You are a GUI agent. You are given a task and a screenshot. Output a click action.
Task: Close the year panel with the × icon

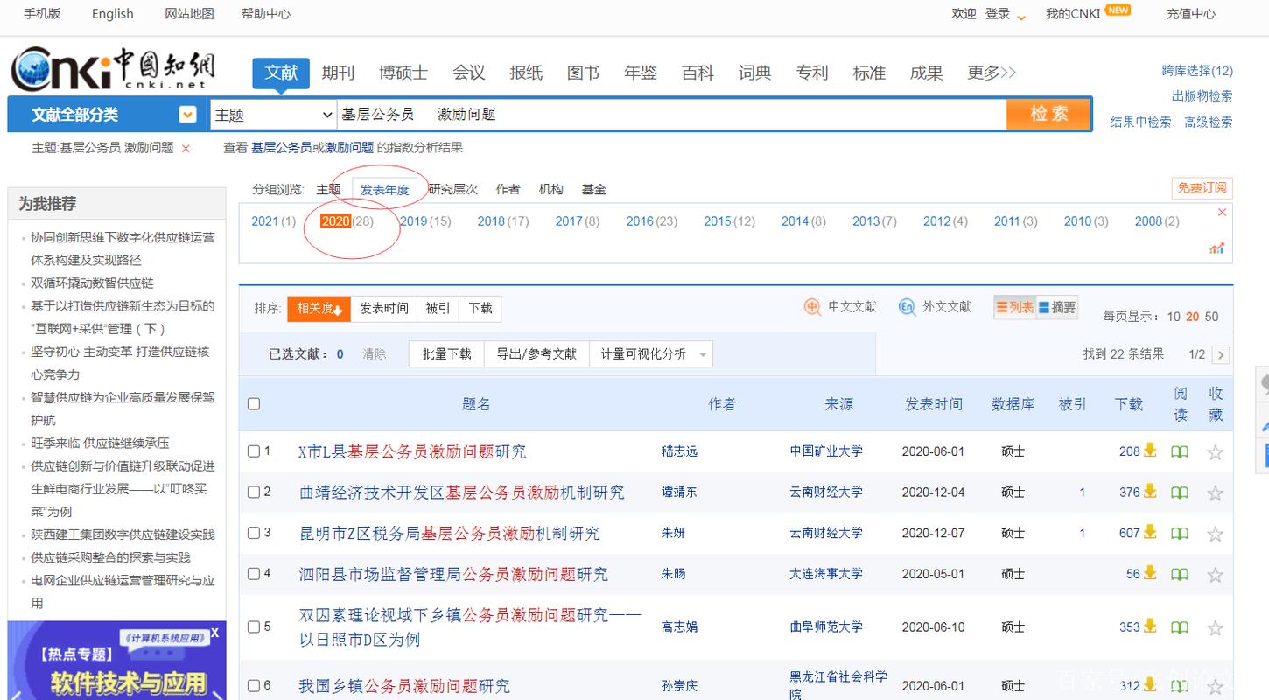click(1222, 212)
